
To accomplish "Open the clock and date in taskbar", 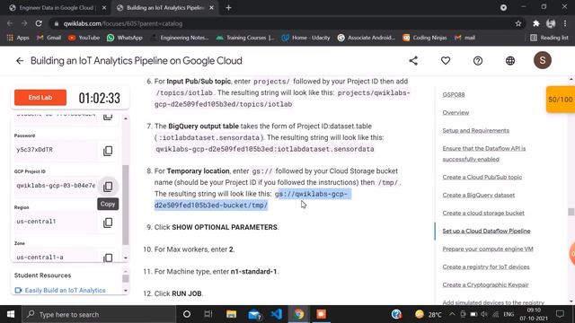I will pos(533,314).
